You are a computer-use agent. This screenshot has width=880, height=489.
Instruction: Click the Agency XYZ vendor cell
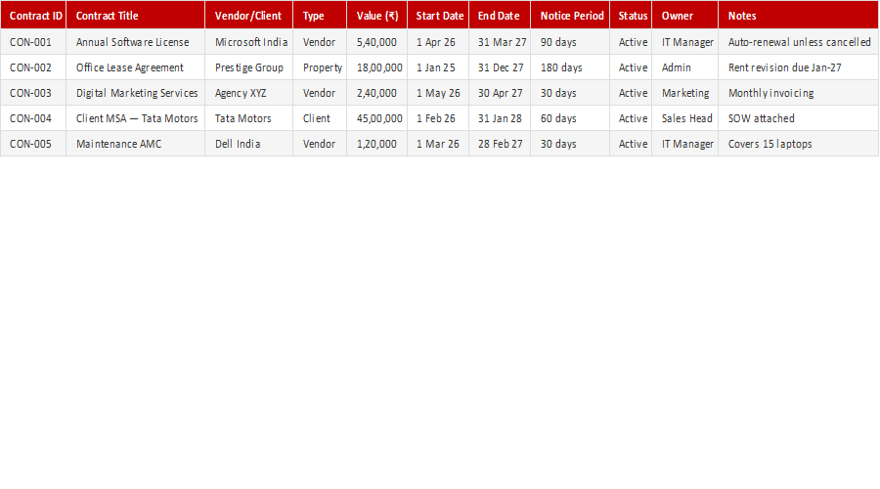(248, 93)
